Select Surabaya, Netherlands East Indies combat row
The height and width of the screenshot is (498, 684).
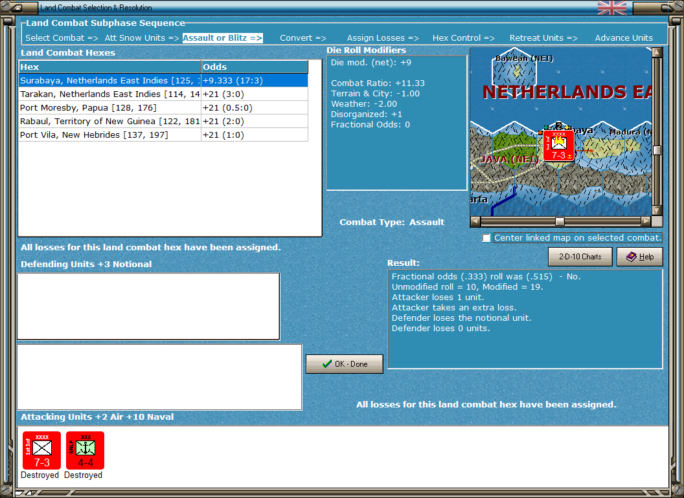pos(163,81)
